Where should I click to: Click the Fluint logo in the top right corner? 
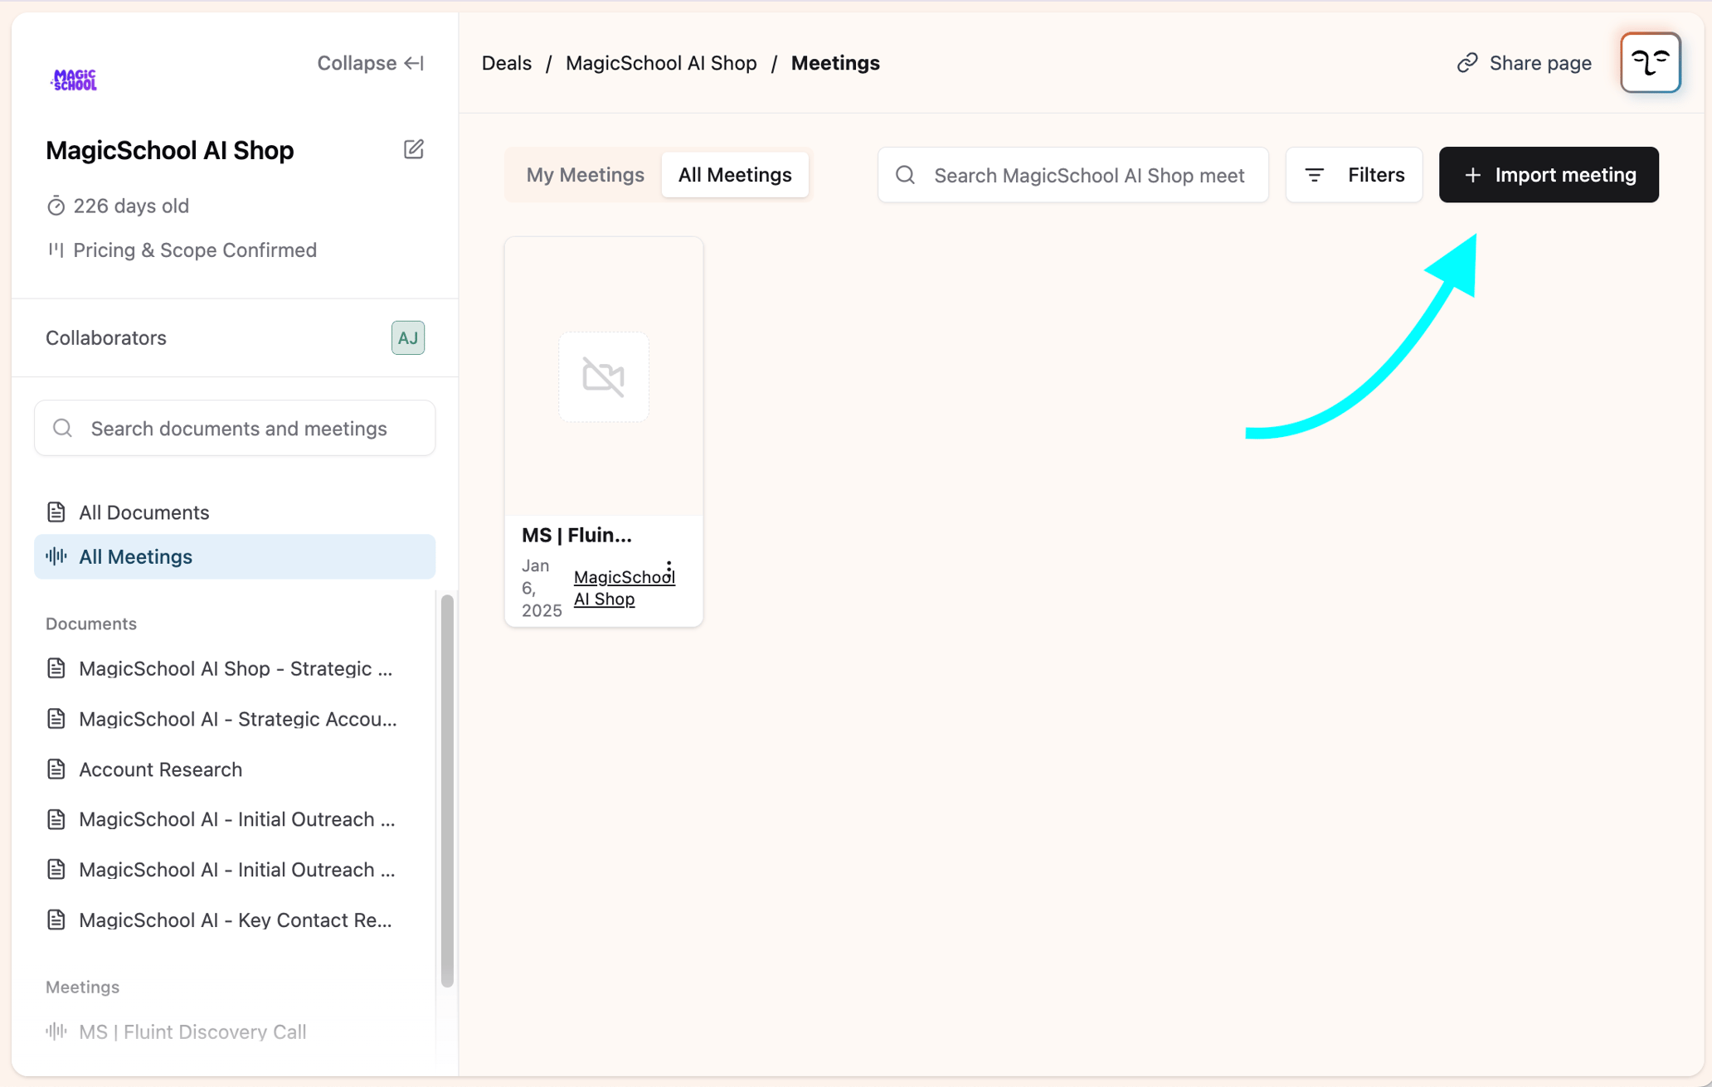(1650, 62)
